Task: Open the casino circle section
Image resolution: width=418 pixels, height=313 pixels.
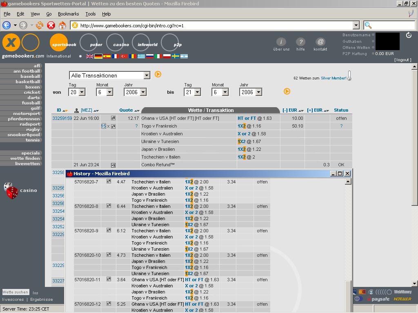Action: [115, 42]
